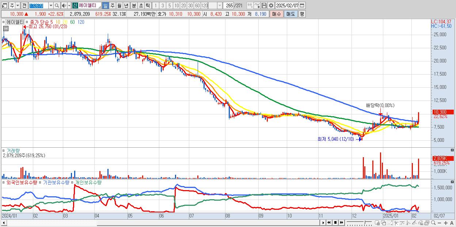Click the 평 button
Screen dimensions: 456x227
tap(302, 14)
